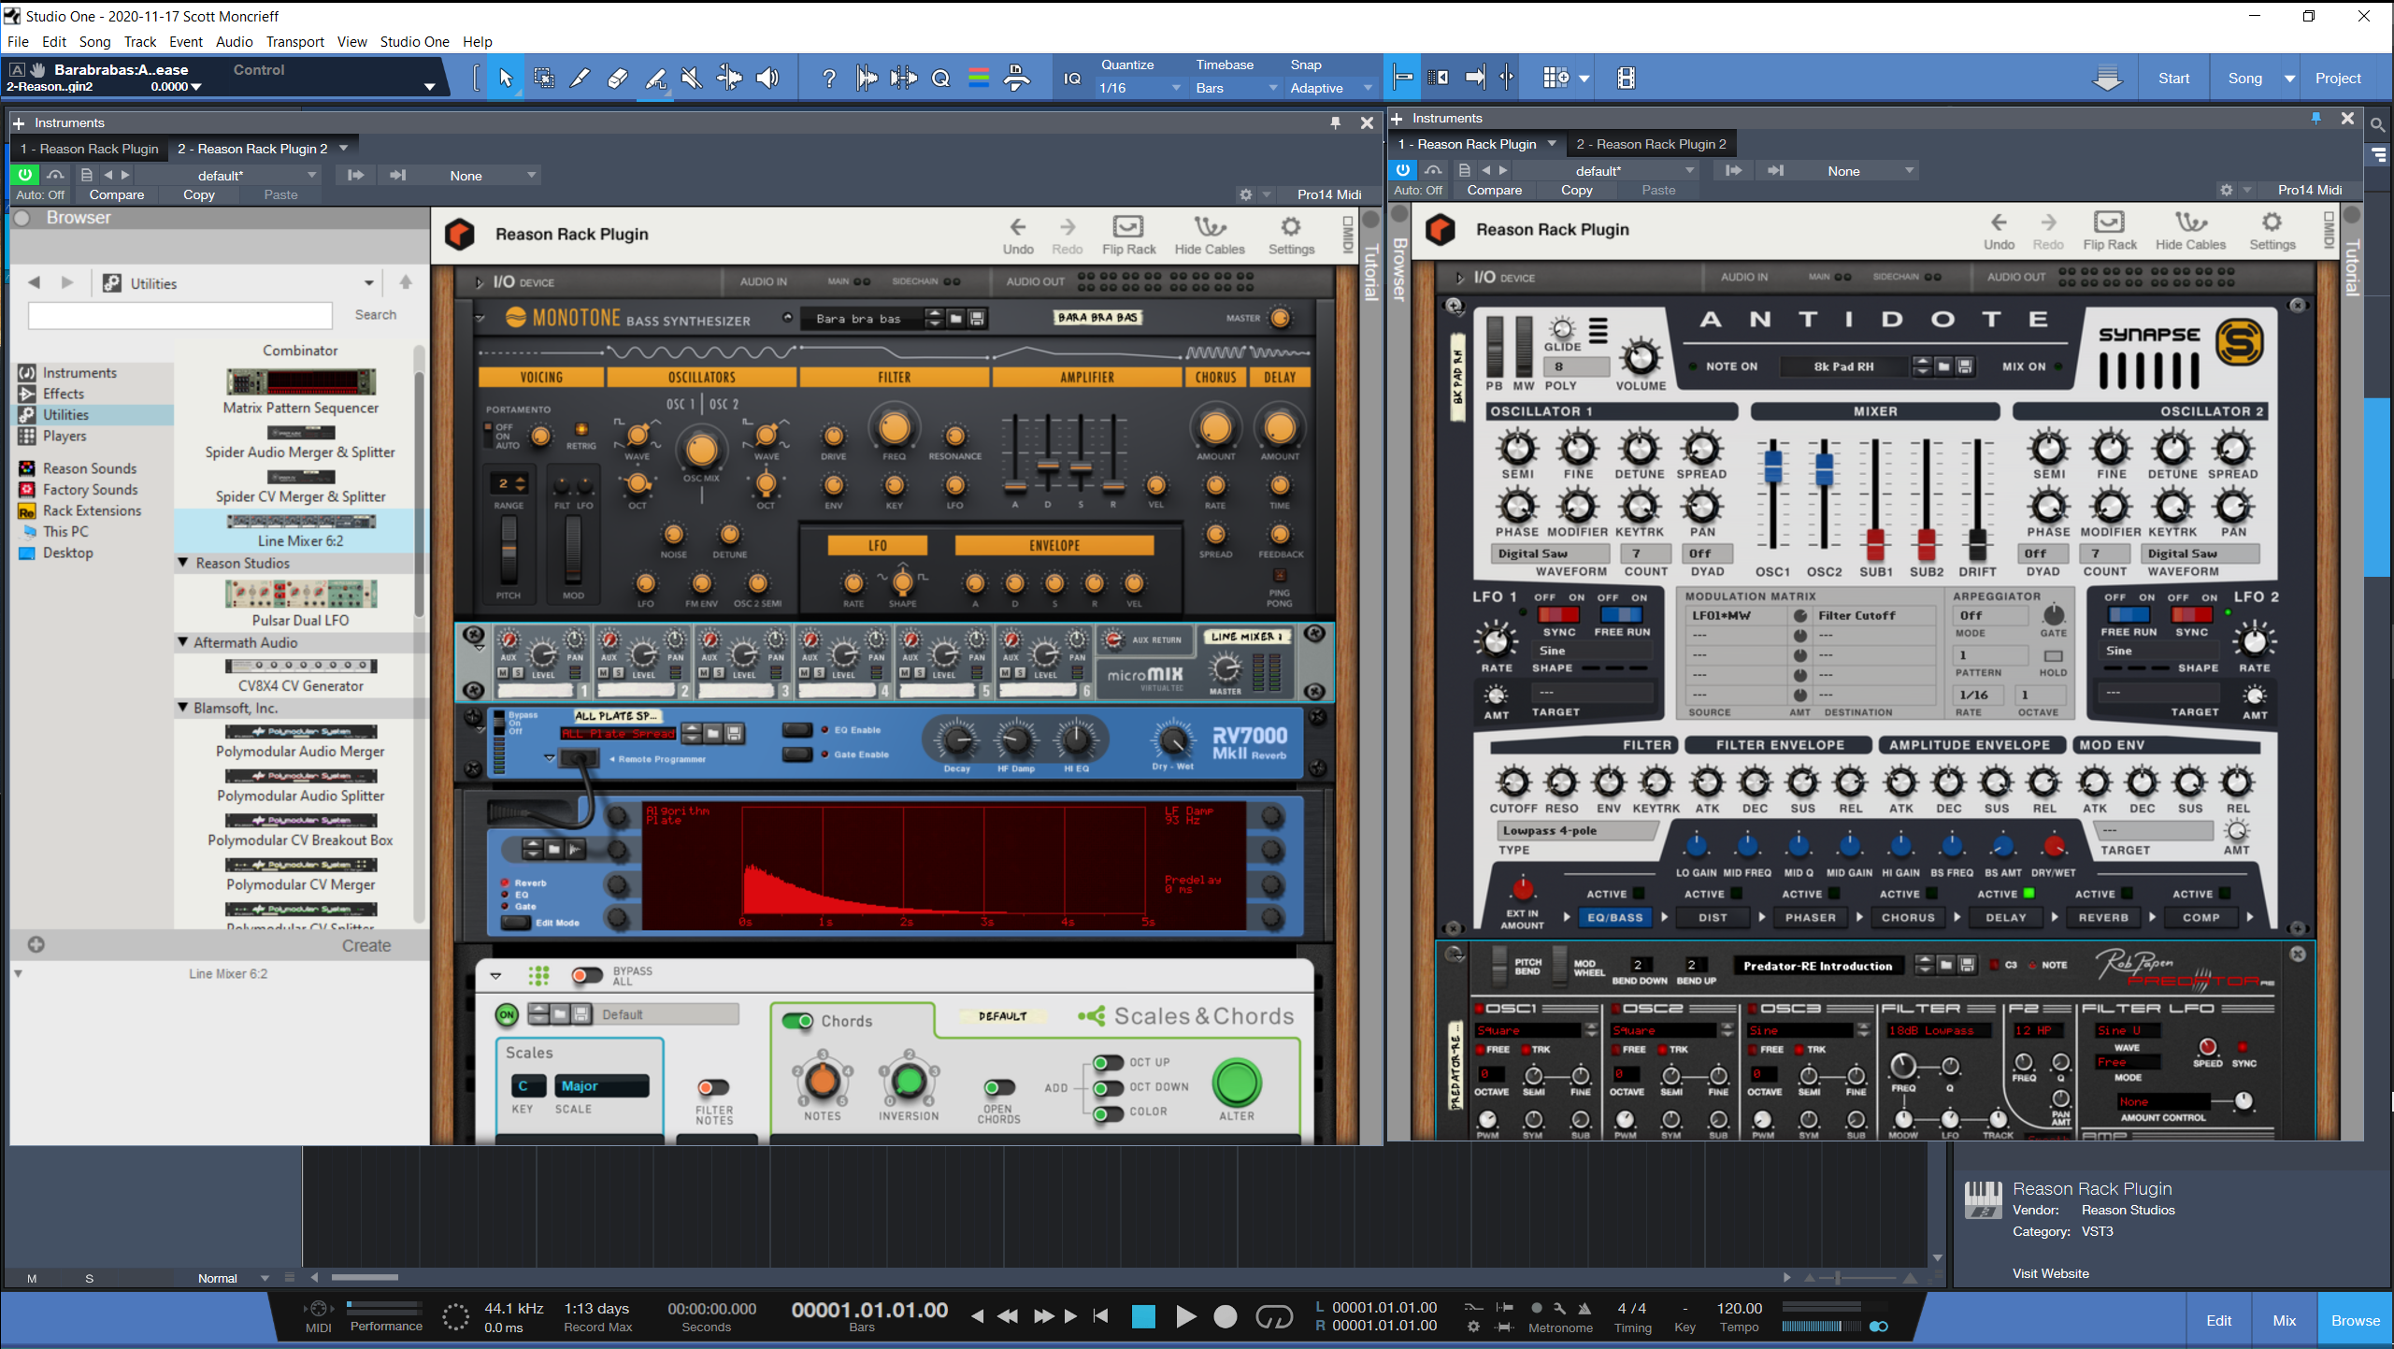Image resolution: width=2394 pixels, height=1349 pixels.
Task: Open Settings gear in right Reason plugin
Action: pyautogui.click(x=2272, y=231)
